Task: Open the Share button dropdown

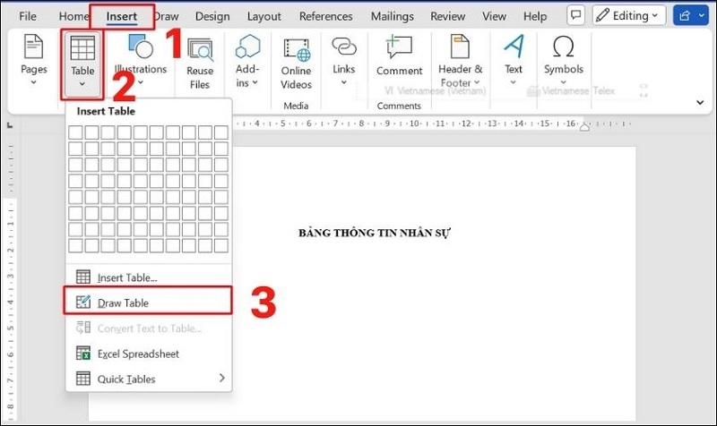Action: (x=690, y=15)
